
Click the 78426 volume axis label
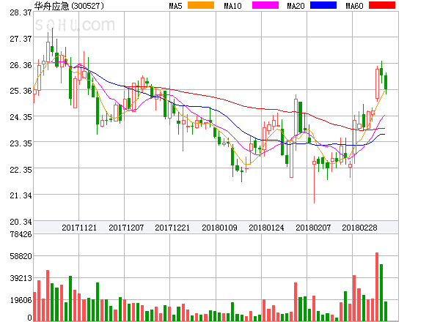(21, 234)
